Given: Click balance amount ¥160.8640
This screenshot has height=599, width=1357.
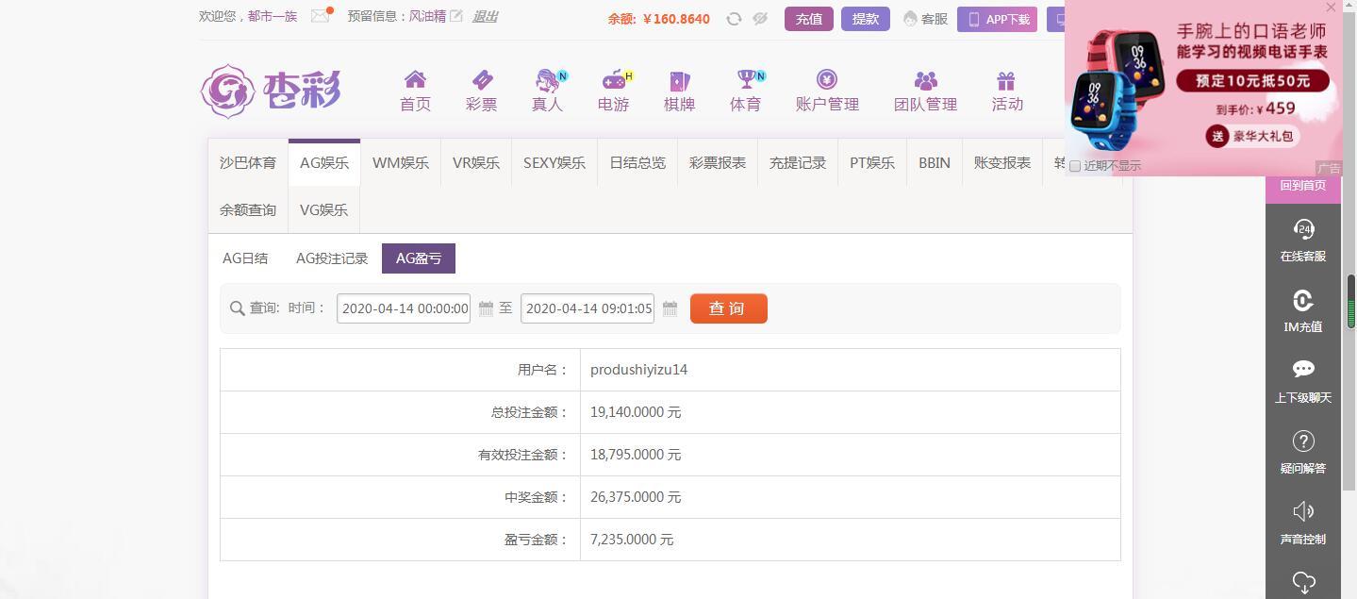Looking at the screenshot, I should [x=676, y=19].
